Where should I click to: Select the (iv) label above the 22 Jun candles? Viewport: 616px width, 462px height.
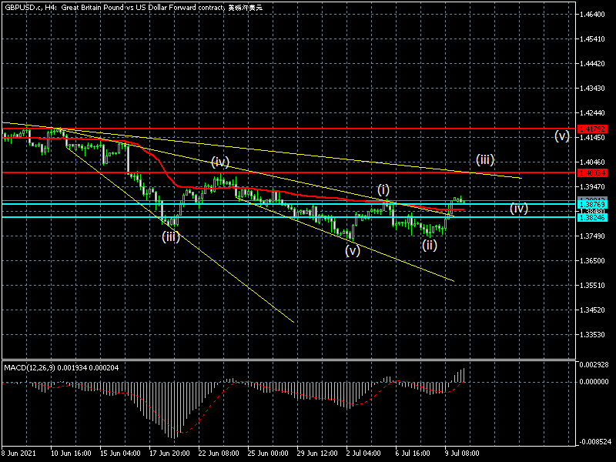click(x=221, y=162)
